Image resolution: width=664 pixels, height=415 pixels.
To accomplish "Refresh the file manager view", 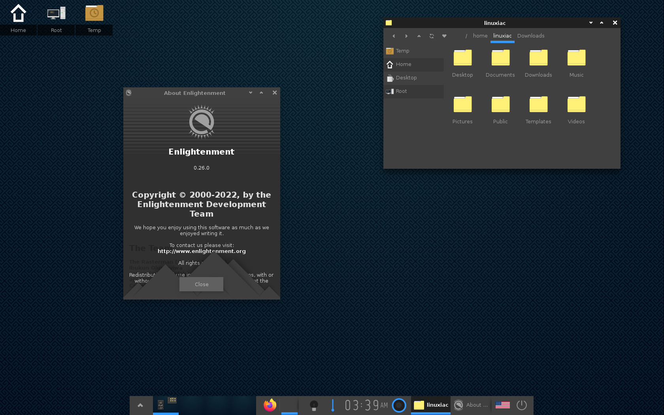I will pos(432,36).
